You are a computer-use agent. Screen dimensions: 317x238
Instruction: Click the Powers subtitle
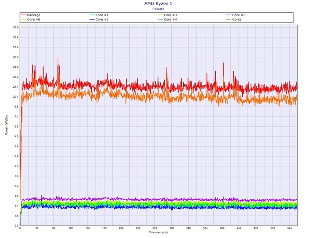158,9
